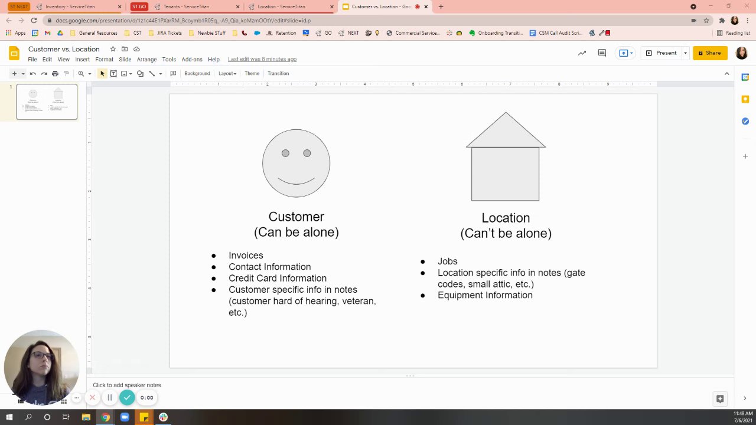Open Google Keep in side panel

pos(745,99)
